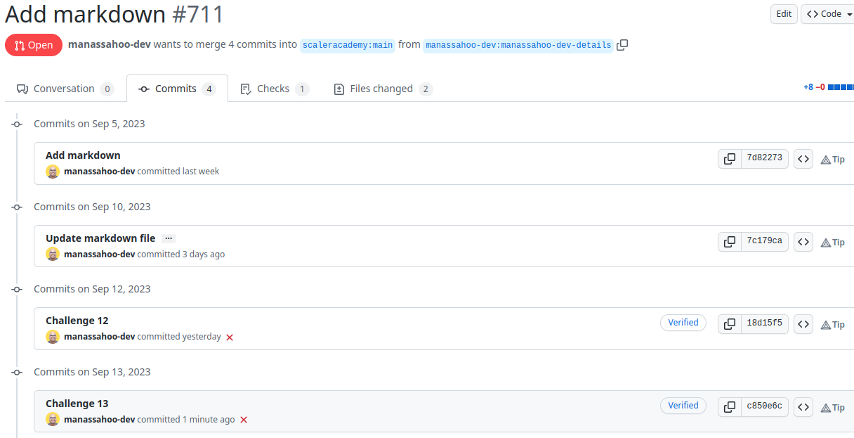Click manassahoo-dev's avatar on the first commit
This screenshot has width=854, height=438.
point(53,171)
